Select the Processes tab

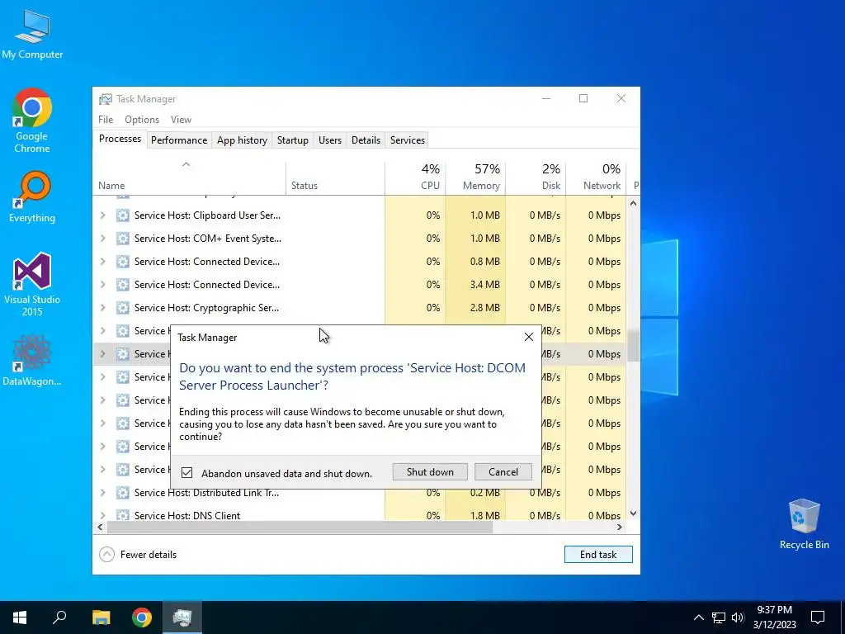tap(120, 139)
